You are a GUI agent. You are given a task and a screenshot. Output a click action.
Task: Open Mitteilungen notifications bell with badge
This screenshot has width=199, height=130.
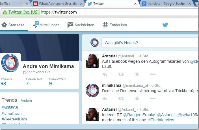36,24
